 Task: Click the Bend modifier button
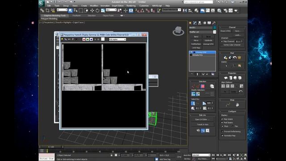(x=196, y=37)
